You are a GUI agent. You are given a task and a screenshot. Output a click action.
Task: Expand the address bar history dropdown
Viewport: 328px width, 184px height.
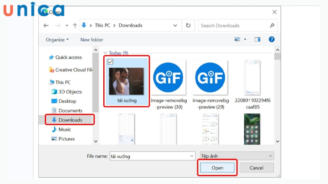pyautogui.click(x=175, y=25)
